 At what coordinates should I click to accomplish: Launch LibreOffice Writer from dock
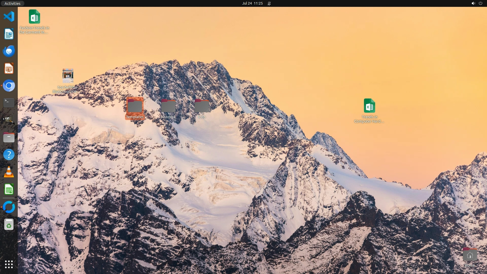pos(9,34)
